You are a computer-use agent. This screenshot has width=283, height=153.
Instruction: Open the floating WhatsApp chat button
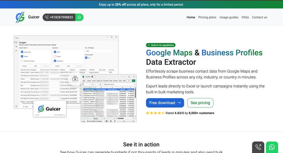point(272,147)
